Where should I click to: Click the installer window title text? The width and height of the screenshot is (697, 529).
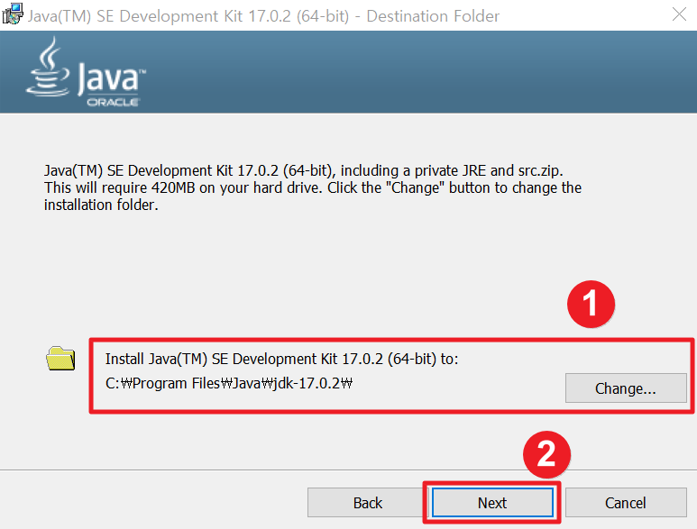[263, 16]
